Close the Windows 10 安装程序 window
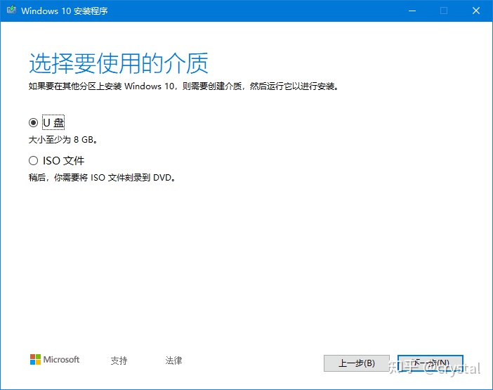493x390 pixels. [476, 11]
